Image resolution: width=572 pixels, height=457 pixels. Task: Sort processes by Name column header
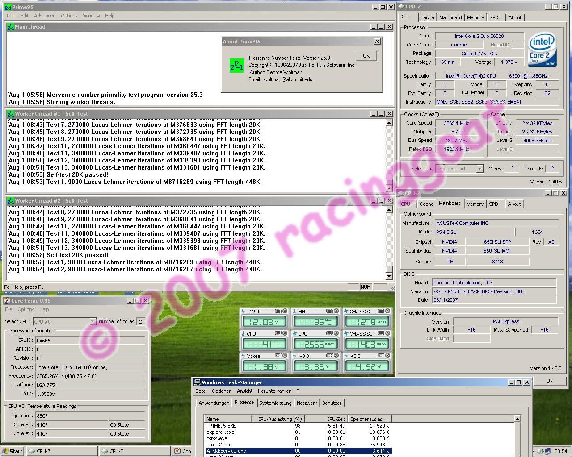(228, 419)
